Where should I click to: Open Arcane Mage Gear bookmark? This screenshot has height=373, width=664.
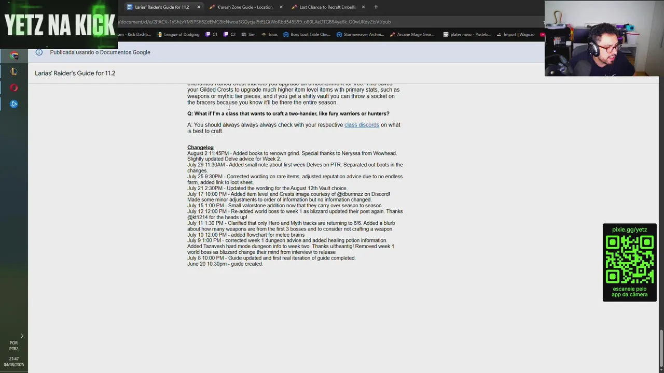[412, 35]
